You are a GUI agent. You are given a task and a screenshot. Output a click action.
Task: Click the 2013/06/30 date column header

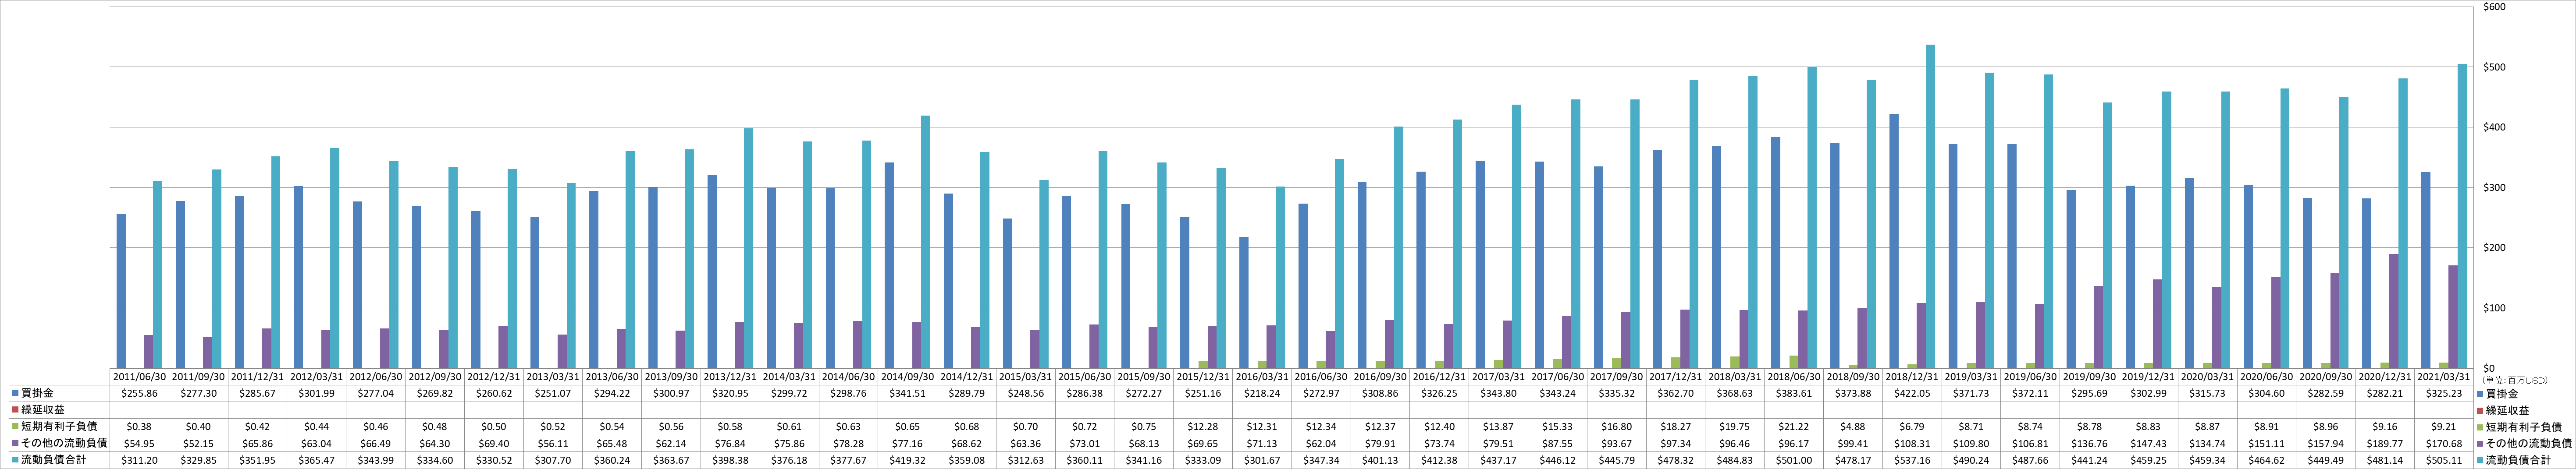[612, 377]
